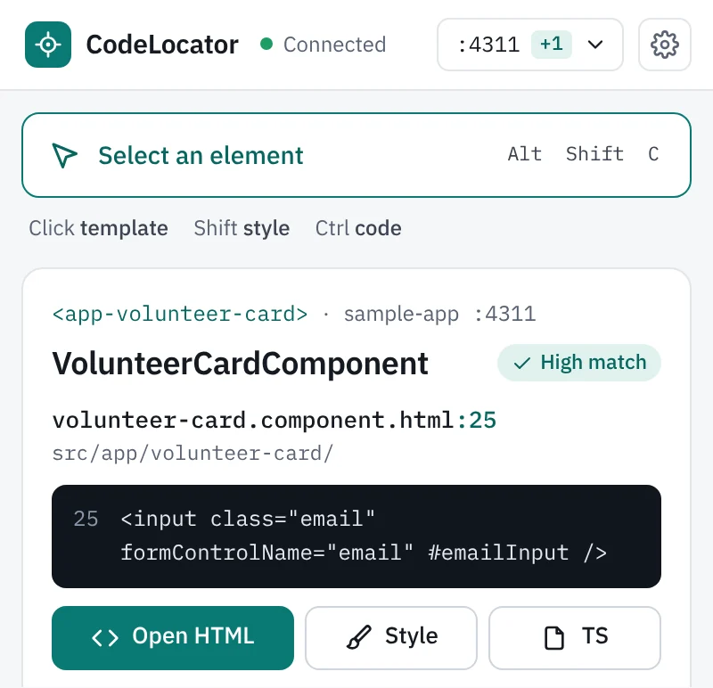713x688 pixels.
Task: Click the +1 additional ports badge
Action: point(551,44)
